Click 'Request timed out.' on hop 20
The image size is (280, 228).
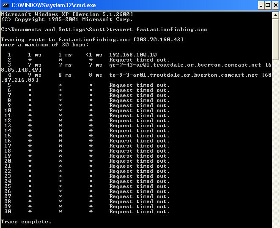(x=140, y=161)
